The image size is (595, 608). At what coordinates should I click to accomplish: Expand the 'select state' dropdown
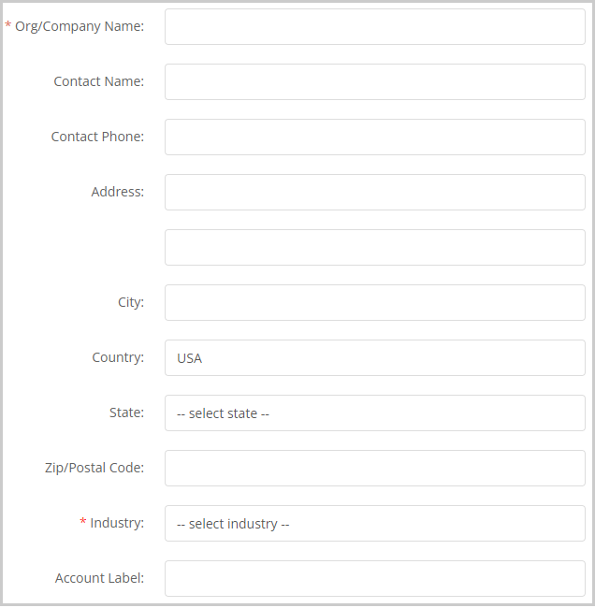pyautogui.click(x=375, y=413)
